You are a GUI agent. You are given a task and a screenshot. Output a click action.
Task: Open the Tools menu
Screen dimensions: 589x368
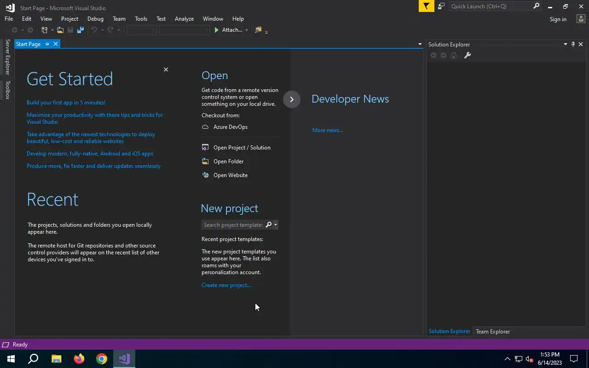[x=141, y=19]
